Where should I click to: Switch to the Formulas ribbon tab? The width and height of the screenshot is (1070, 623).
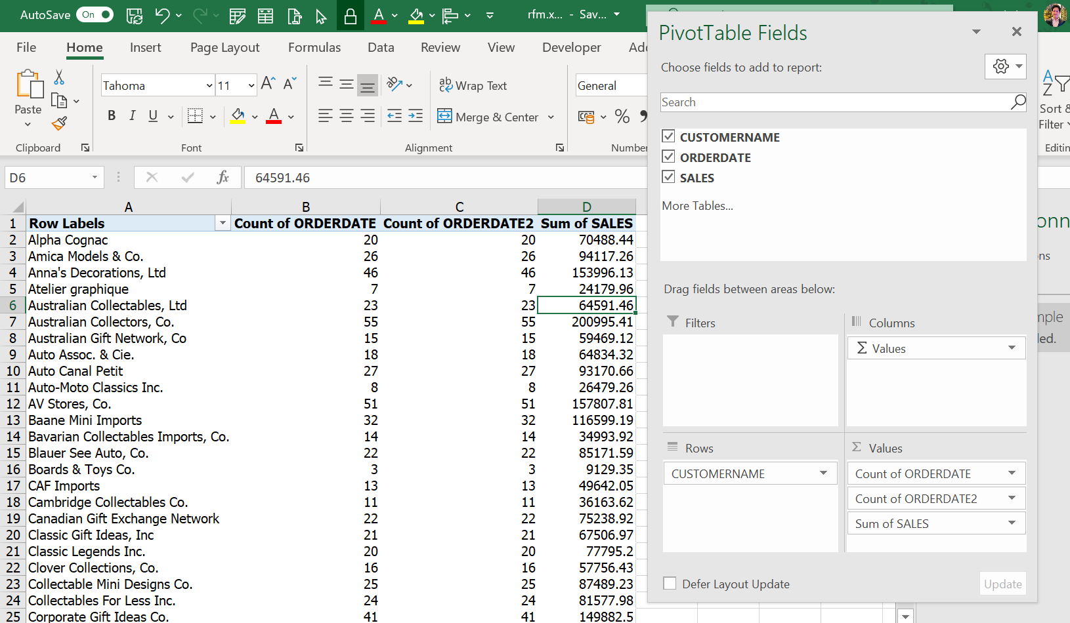314,47
